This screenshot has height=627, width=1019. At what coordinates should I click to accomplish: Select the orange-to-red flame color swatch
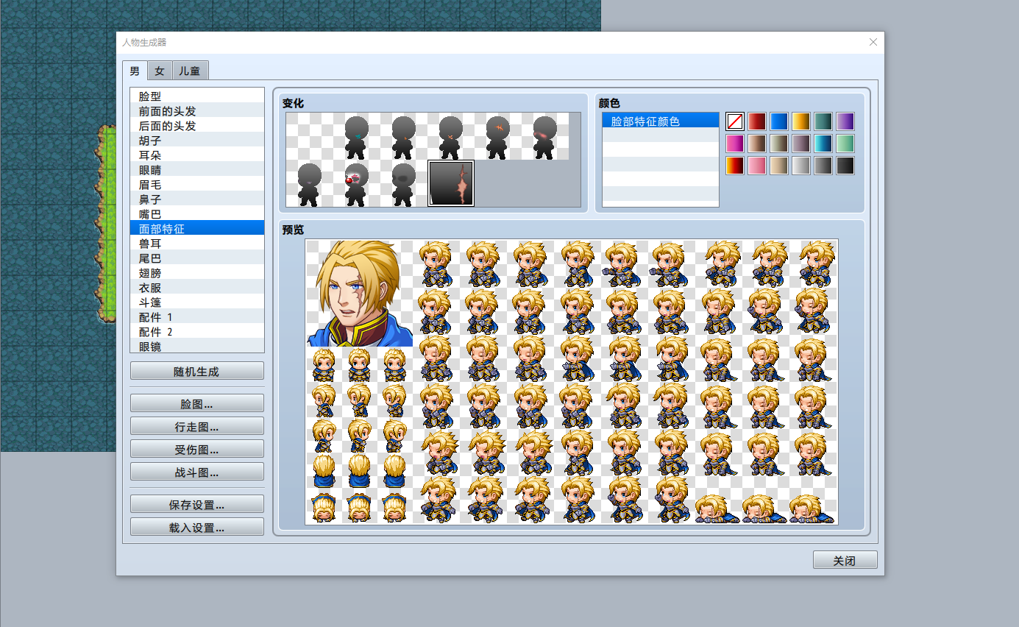click(735, 166)
